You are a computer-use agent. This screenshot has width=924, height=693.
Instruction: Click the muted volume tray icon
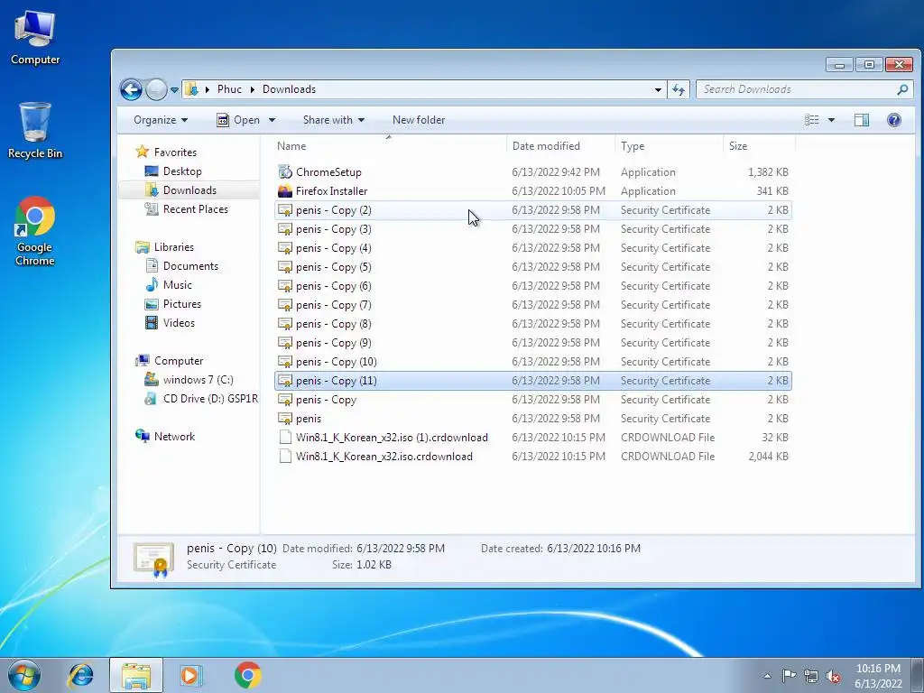click(x=833, y=676)
